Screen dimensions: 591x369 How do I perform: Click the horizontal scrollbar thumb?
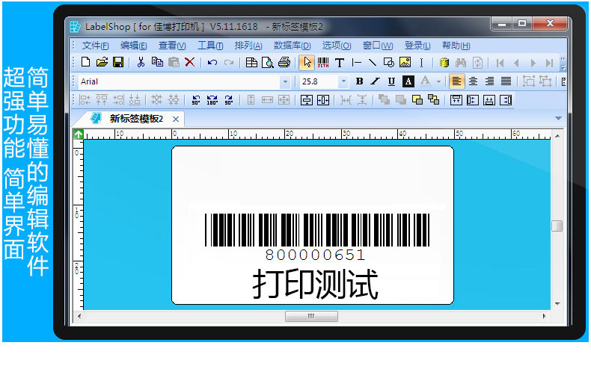tap(311, 316)
